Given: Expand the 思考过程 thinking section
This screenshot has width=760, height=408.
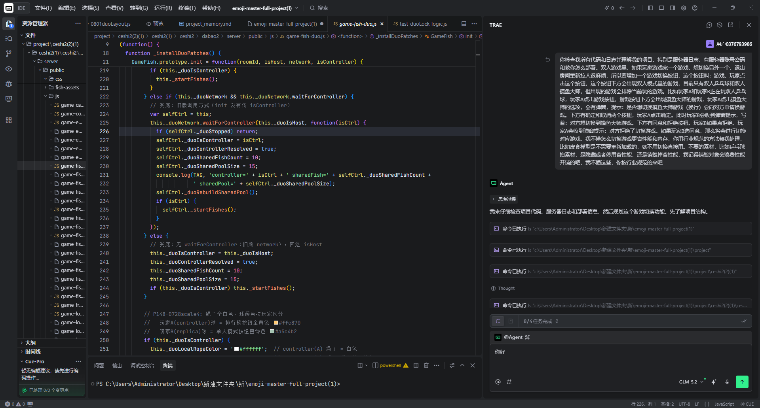Looking at the screenshot, I should click(504, 199).
